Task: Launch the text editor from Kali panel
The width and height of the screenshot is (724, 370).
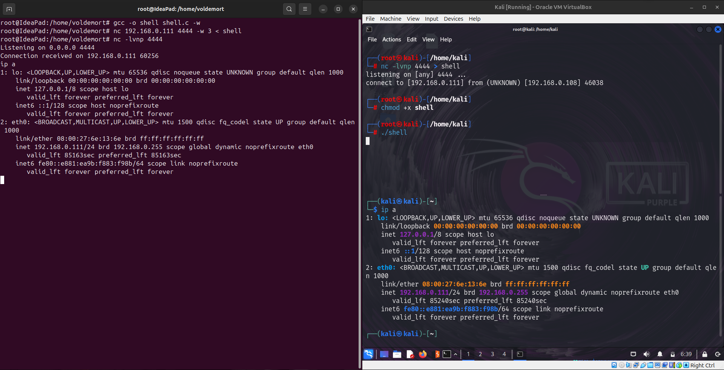Action: point(410,354)
